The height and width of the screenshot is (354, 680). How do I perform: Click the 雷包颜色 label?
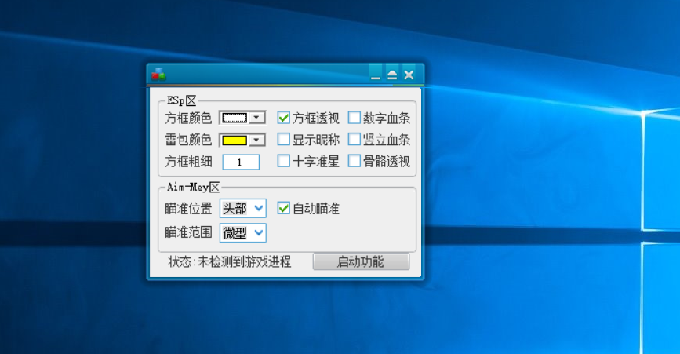[188, 140]
